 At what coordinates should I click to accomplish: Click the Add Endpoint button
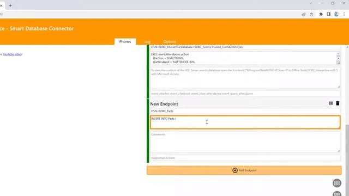coord(244,170)
